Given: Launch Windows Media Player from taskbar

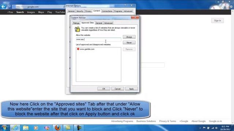Looking at the screenshot, I should click(x=36, y=128).
